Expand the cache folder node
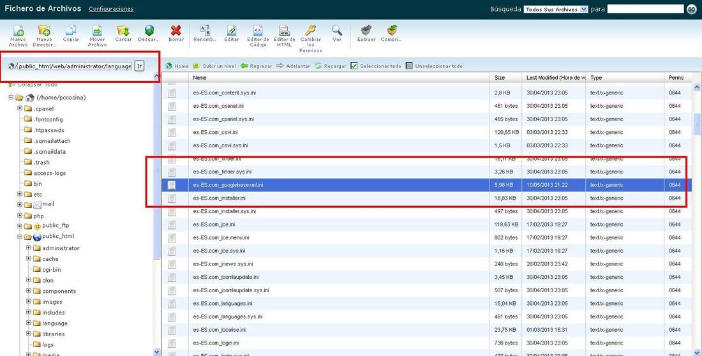The image size is (702, 356). (29, 258)
